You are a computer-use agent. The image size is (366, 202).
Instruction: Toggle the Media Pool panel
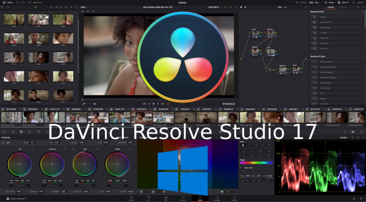pos(36,2)
